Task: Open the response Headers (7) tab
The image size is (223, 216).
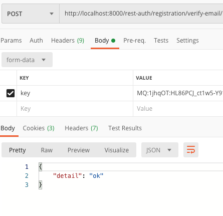Action: (x=81, y=128)
